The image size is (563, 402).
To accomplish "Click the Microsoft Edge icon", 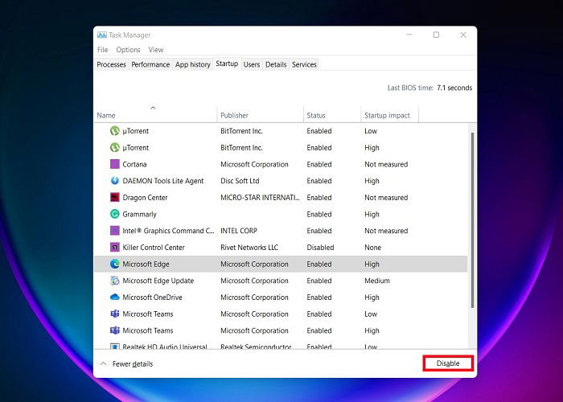I will pos(114,264).
